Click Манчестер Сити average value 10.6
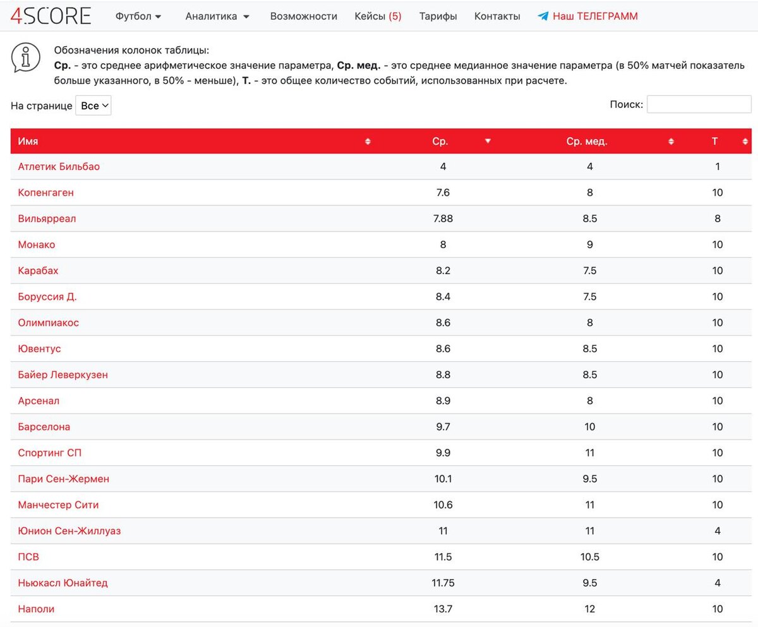 (x=443, y=505)
